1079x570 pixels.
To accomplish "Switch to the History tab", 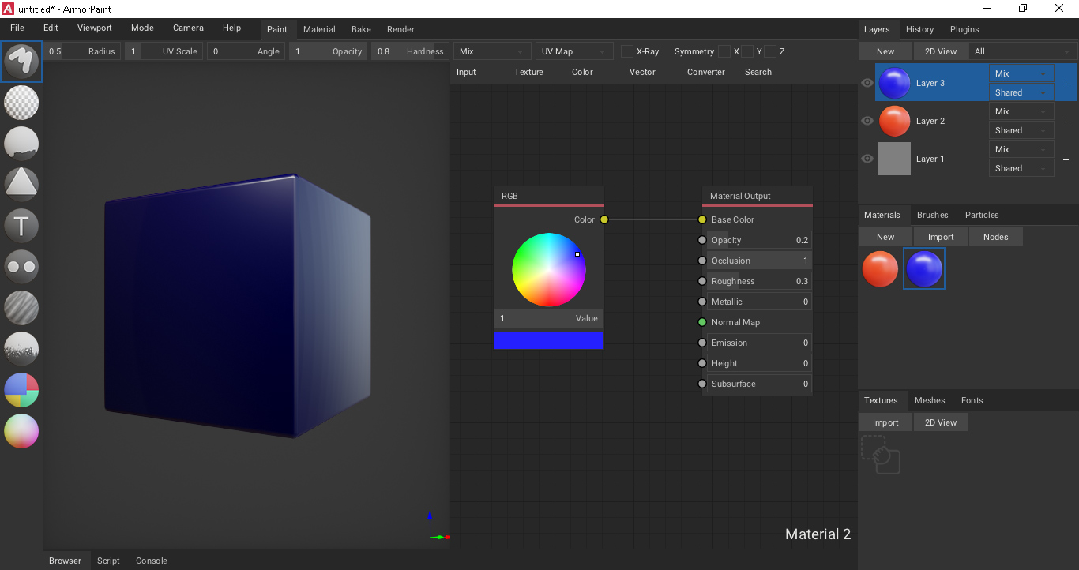I will pyautogui.click(x=919, y=29).
